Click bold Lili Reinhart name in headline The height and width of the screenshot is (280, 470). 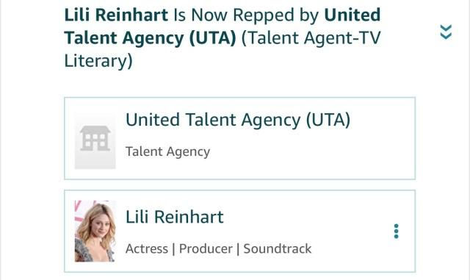116,15
